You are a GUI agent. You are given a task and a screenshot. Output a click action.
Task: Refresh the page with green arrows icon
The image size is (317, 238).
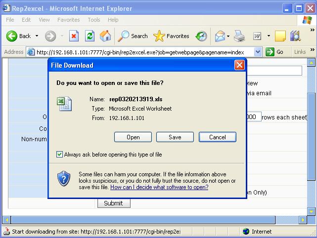point(90,36)
